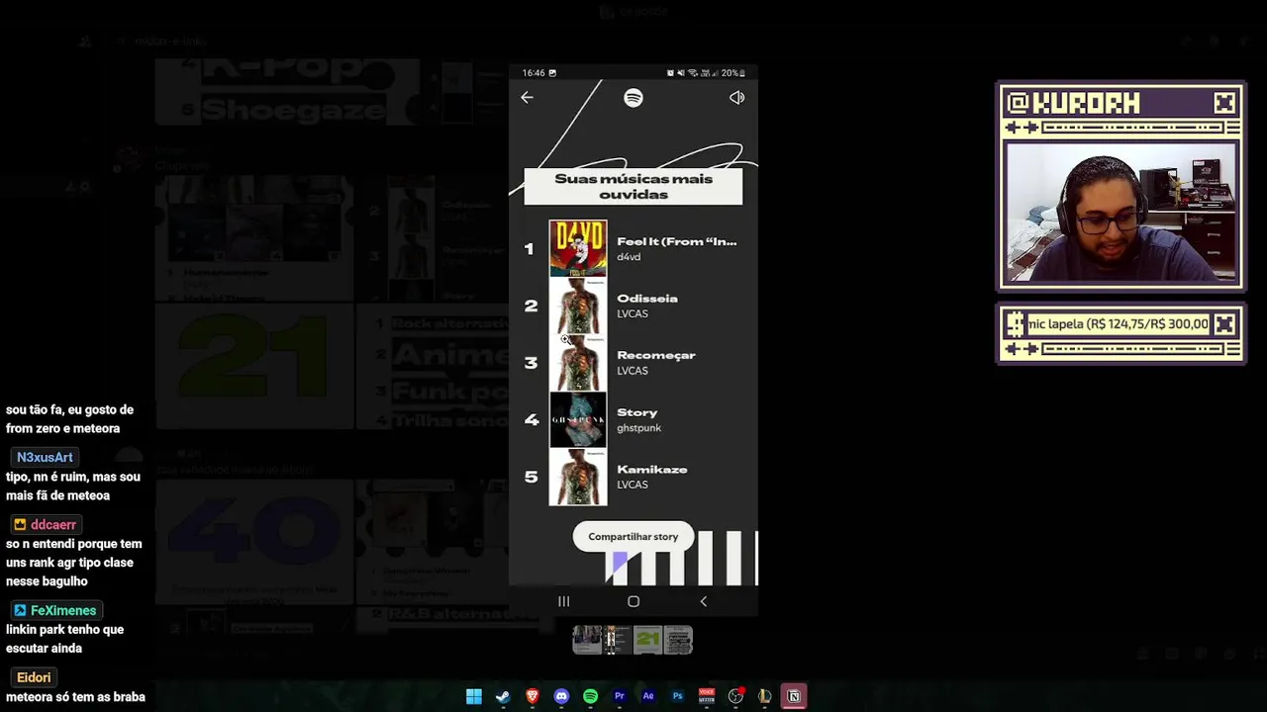Select the last thumbnail in image strip
Image resolution: width=1267 pixels, height=712 pixels.
coord(678,640)
